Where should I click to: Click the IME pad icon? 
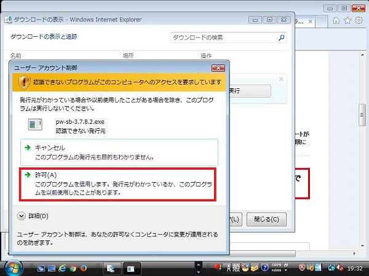[245, 267]
